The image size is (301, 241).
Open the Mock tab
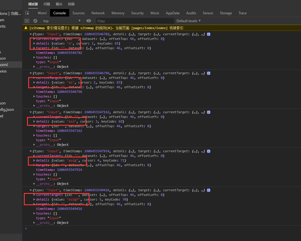click(x=155, y=13)
